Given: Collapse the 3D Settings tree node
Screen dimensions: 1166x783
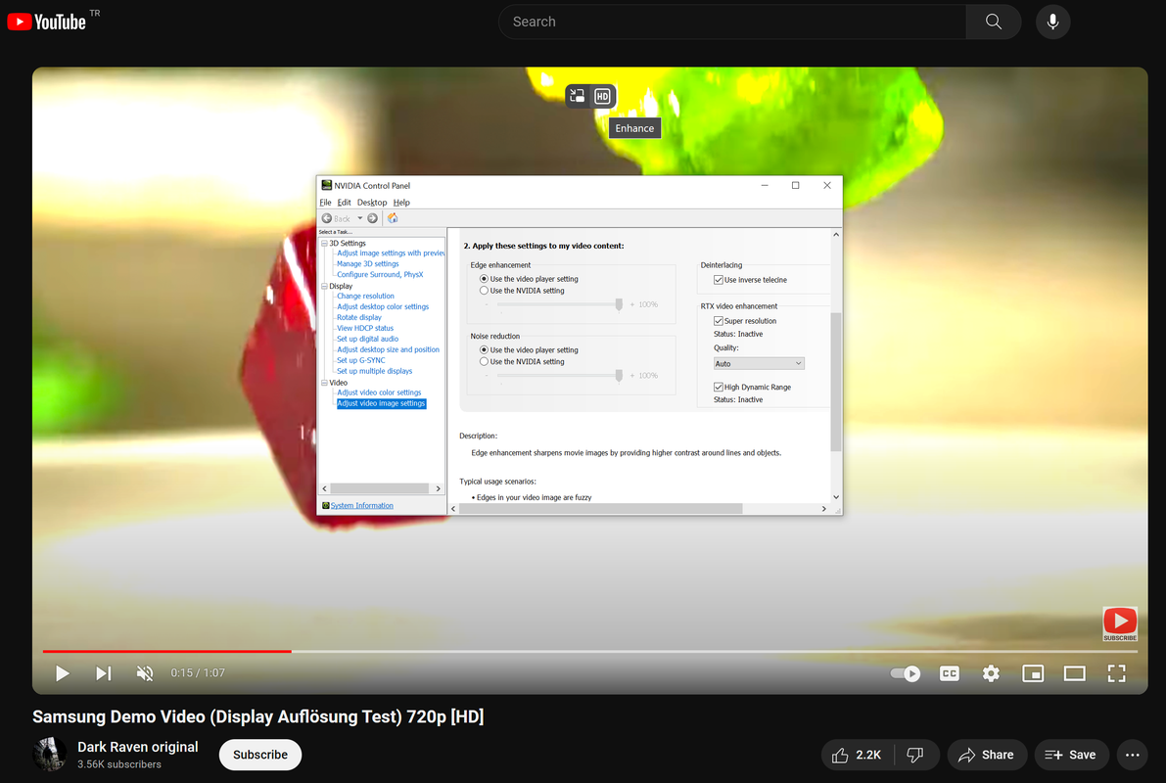Looking at the screenshot, I should pos(324,243).
